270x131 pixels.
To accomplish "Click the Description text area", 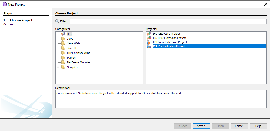I will click(x=161, y=99).
